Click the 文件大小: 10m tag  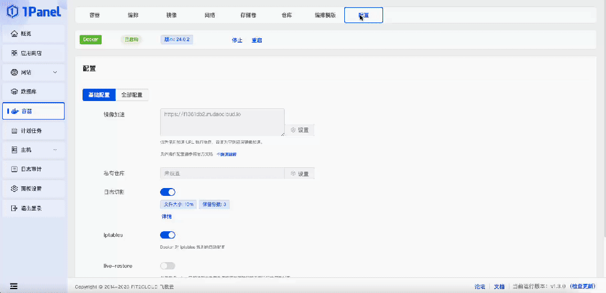click(179, 204)
